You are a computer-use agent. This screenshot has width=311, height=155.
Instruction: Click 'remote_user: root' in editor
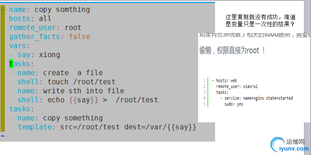[x=45, y=28]
